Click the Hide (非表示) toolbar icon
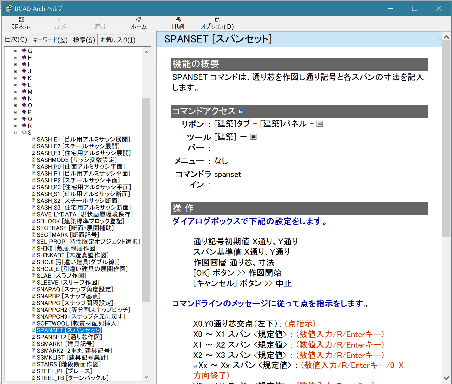 (x=21, y=20)
